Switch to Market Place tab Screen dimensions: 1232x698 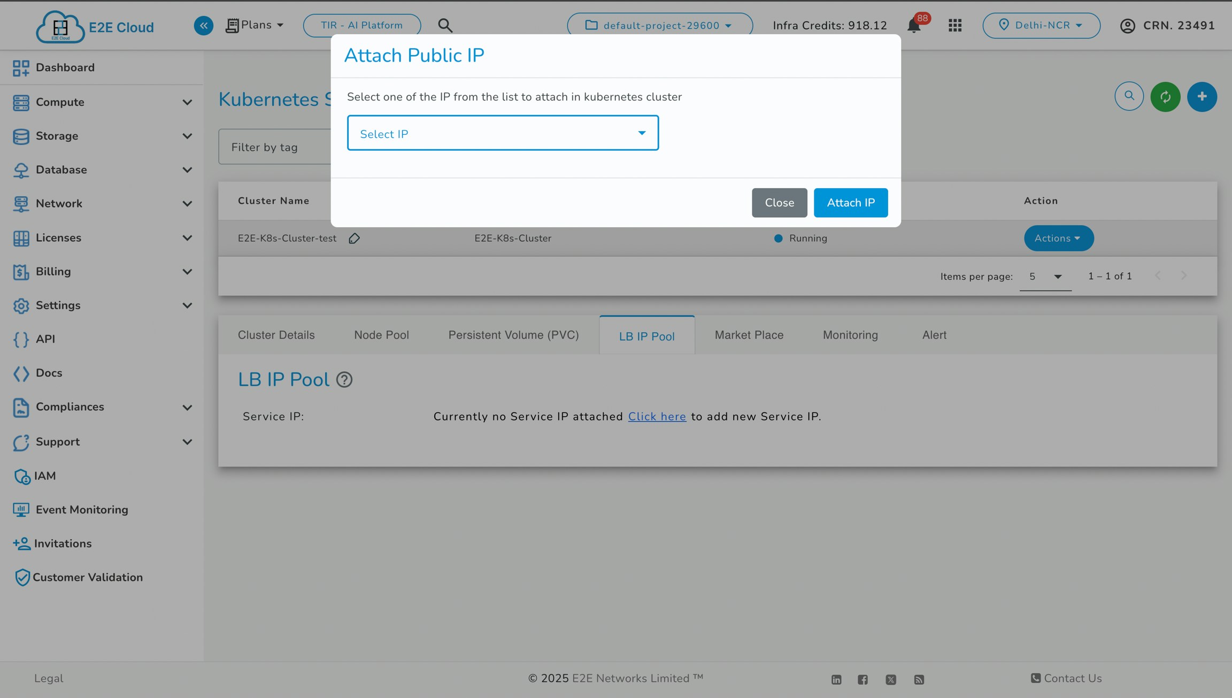pyautogui.click(x=749, y=335)
